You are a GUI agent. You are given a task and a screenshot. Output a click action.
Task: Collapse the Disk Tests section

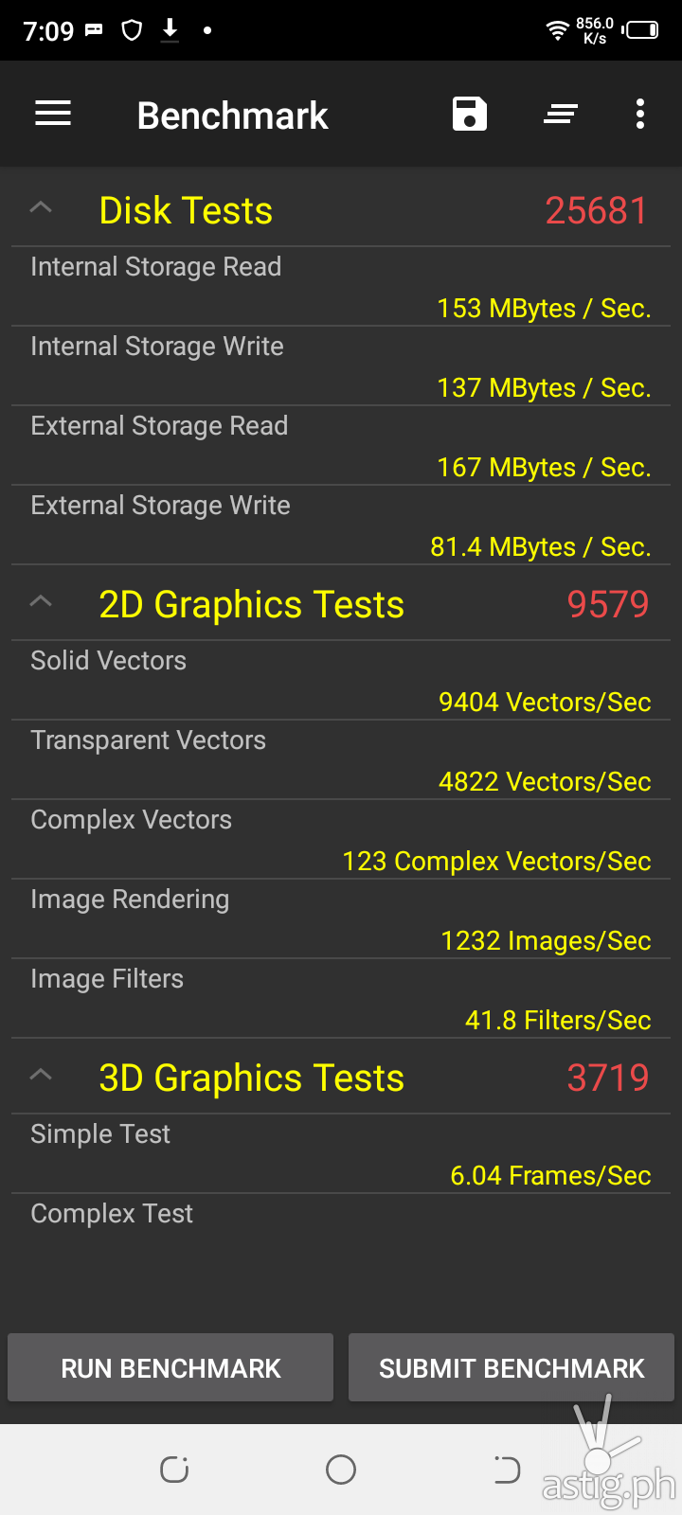[41, 208]
